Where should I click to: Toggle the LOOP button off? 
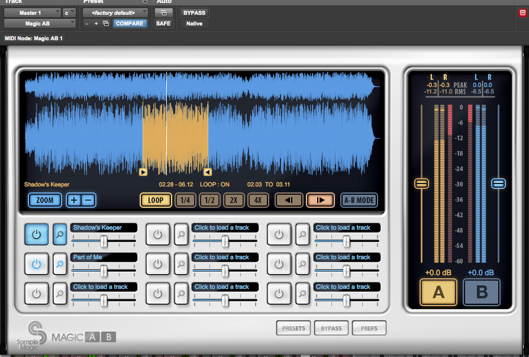coord(156,200)
